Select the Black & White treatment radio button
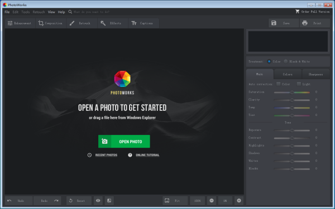 pyautogui.click(x=285, y=61)
